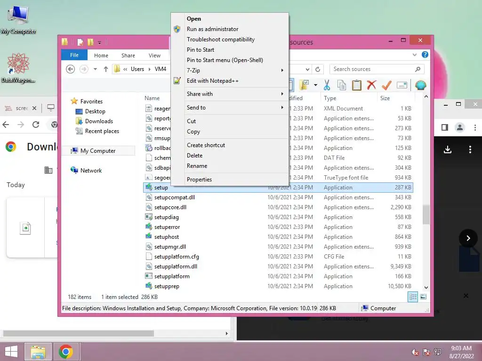482x361 pixels.
Task: Open Customize Quick Access Toolbar dropdown
Action: point(100,42)
